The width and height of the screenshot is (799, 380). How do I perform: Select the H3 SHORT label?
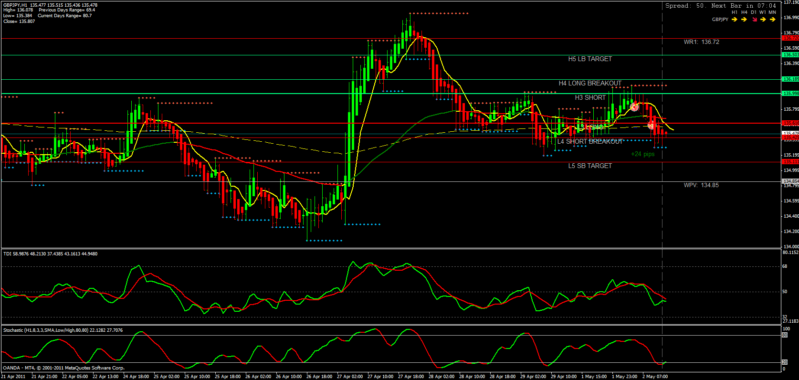590,97
